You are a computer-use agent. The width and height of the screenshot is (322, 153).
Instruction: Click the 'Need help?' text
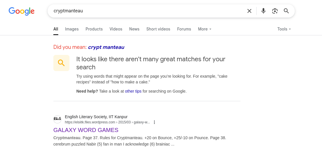(x=87, y=91)
